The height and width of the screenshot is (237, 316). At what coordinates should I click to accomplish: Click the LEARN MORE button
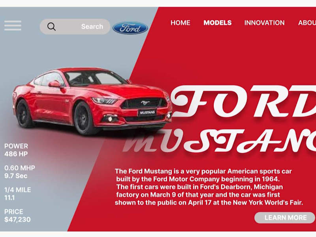285,218
